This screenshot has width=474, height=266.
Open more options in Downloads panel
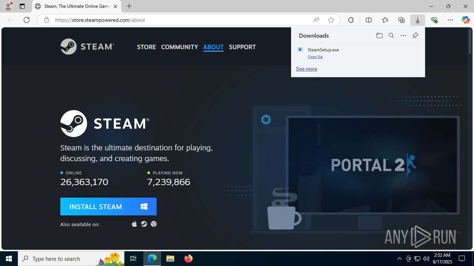tap(403, 35)
